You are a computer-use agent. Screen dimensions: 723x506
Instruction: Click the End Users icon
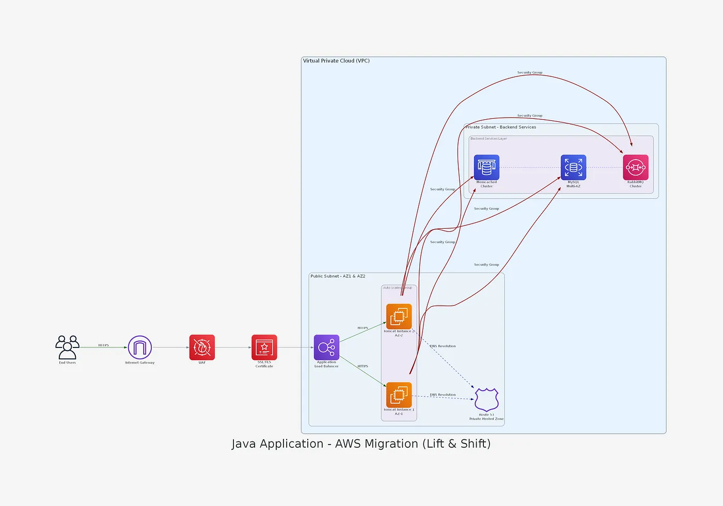(x=68, y=347)
